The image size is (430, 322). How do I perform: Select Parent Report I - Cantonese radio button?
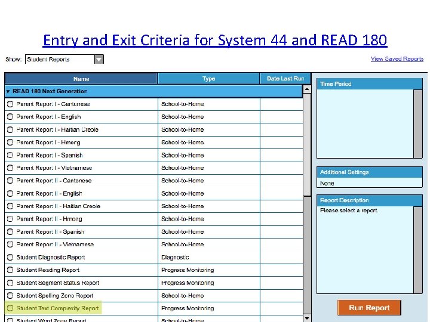point(10,104)
